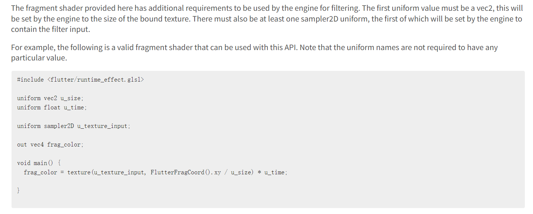This screenshot has height=214, width=533.
Task: Click "frag_color =" at the assignment start
Action: point(44,172)
